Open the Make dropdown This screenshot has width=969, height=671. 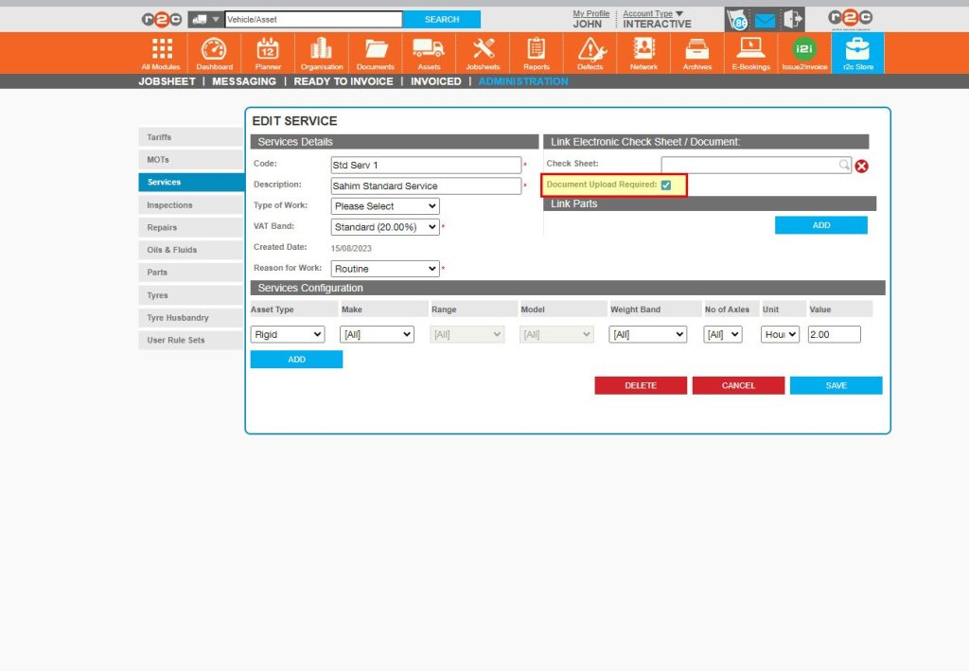pos(377,334)
